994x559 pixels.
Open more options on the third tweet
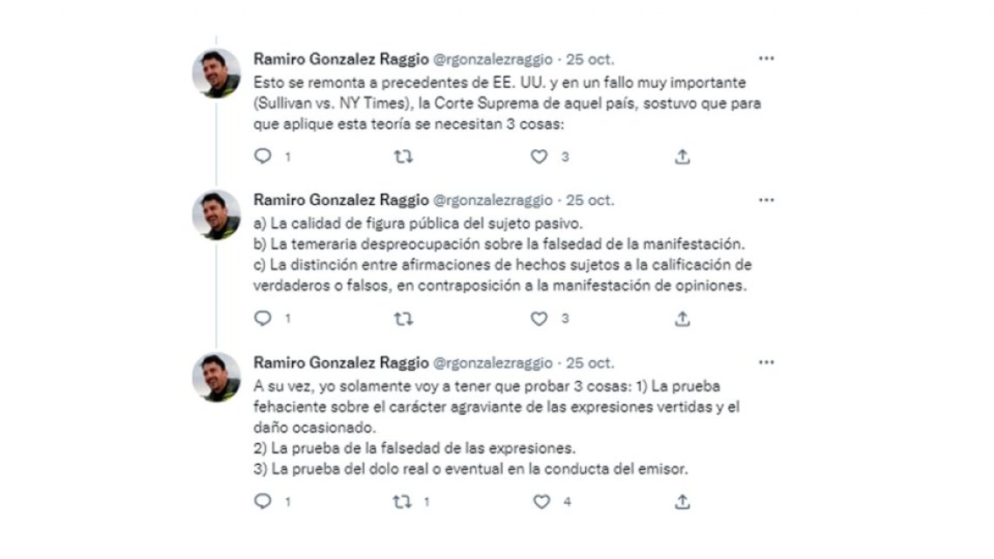[x=766, y=362]
